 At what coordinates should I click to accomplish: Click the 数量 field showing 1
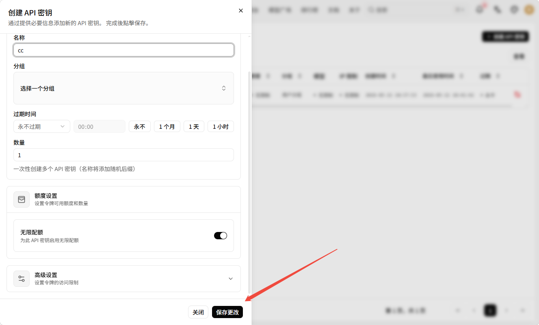point(123,155)
